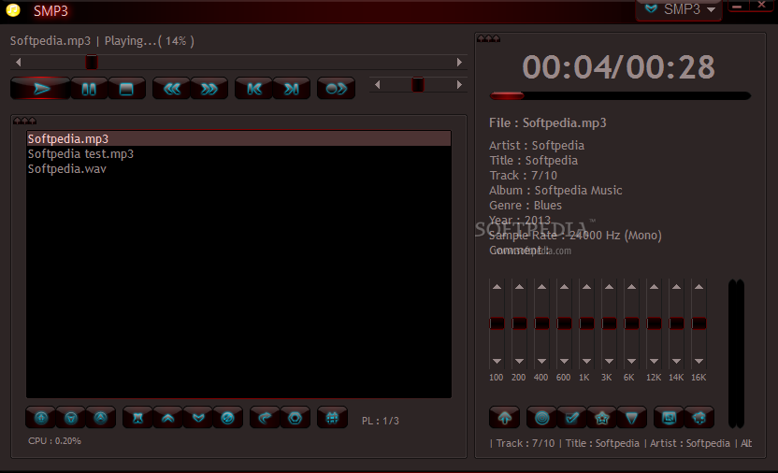Image resolution: width=778 pixels, height=473 pixels.
Task: Click the 'Playing...( 14% )' status header
Action: [x=149, y=41]
